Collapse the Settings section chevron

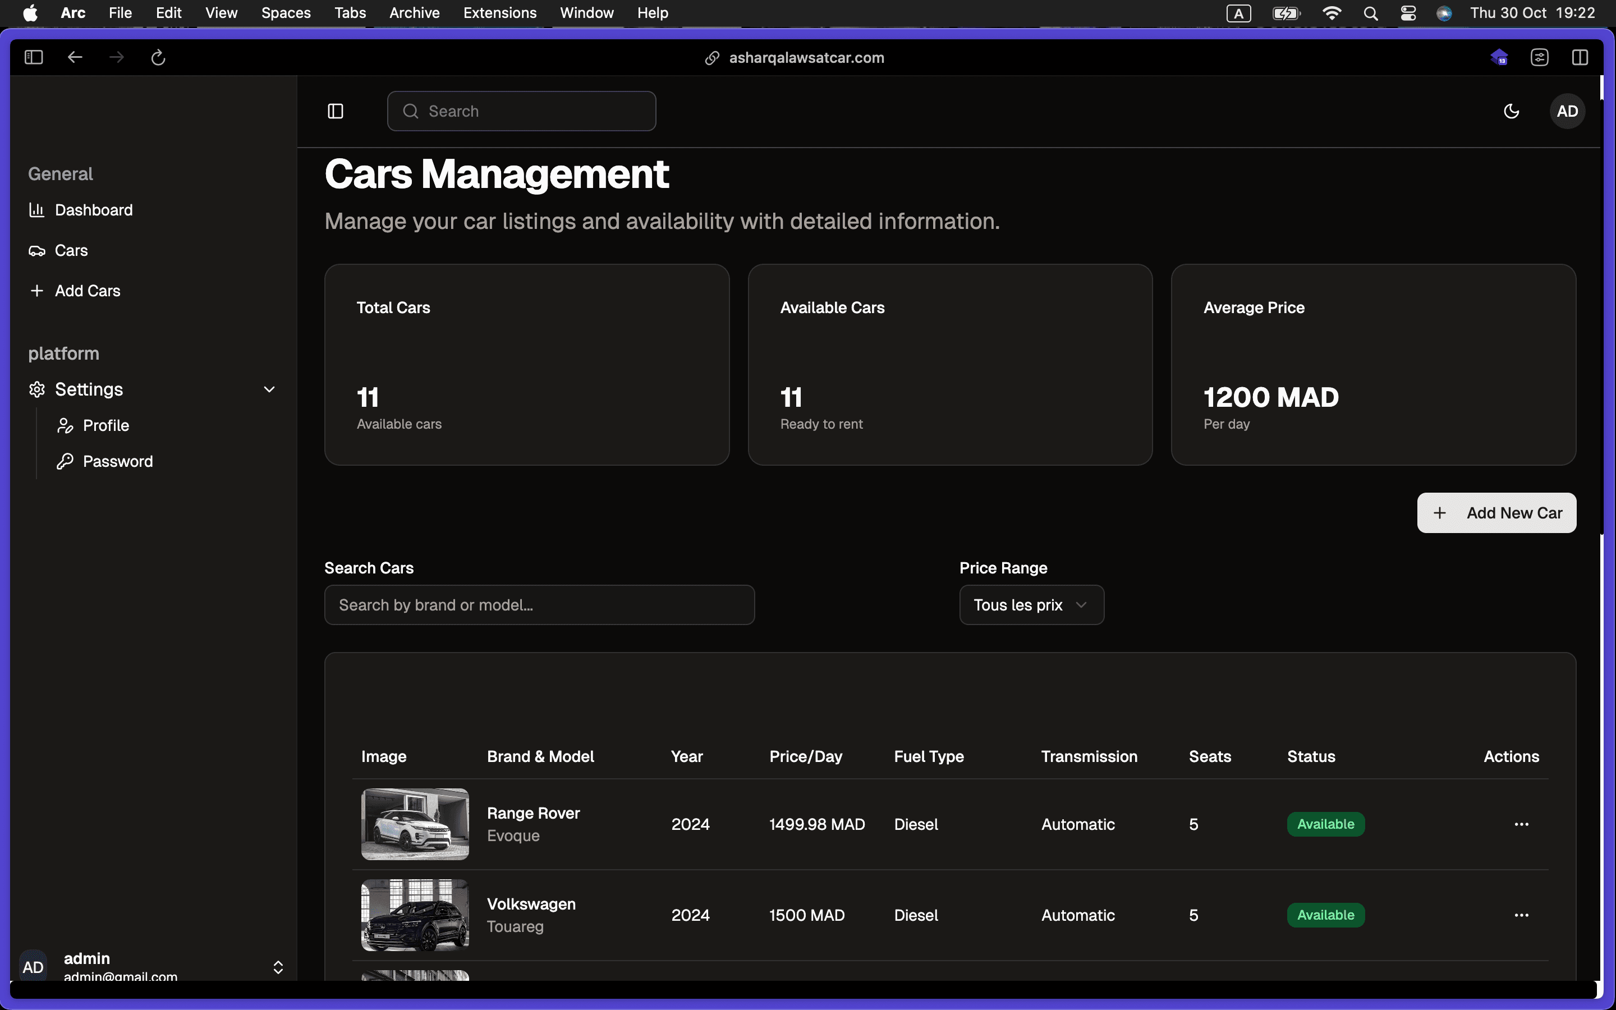point(269,389)
